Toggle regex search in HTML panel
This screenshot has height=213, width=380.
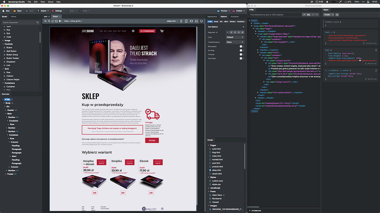pyautogui.click(x=304, y=15)
